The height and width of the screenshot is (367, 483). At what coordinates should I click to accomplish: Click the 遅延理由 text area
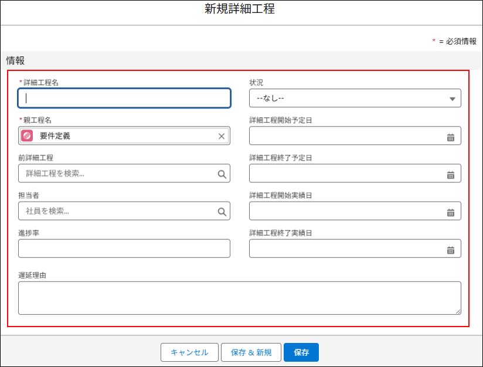click(x=239, y=298)
